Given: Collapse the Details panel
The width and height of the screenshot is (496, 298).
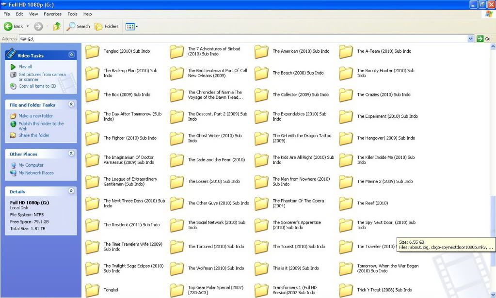Looking at the screenshot, I should point(71,191).
